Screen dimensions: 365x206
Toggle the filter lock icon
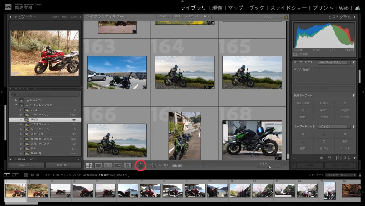coord(286,17)
